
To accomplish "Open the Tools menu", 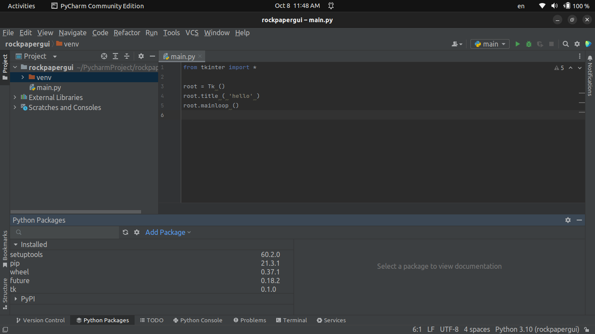I will 172,33.
